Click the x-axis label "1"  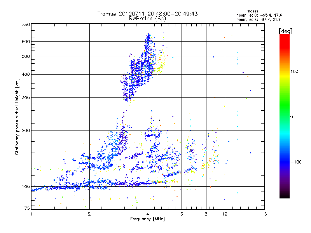pos(31,214)
